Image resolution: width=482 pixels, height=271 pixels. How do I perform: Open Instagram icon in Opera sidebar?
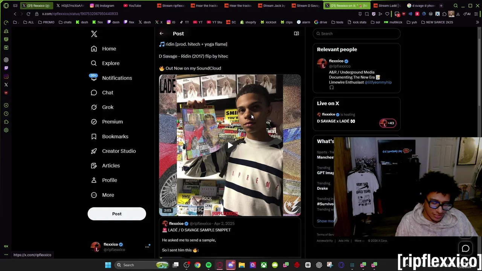pos(6,76)
